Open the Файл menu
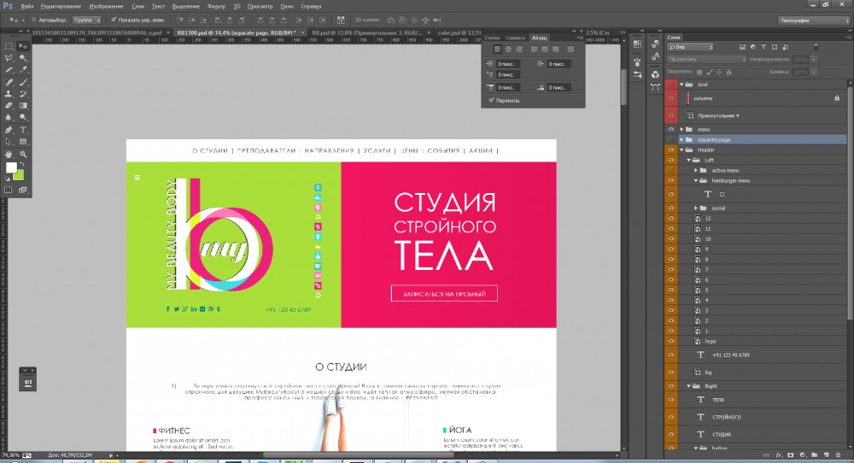The height and width of the screenshot is (463, 854). pyautogui.click(x=26, y=6)
